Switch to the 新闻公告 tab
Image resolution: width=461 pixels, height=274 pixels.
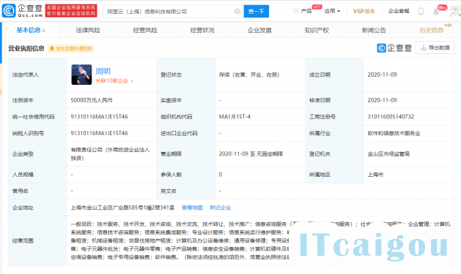pyautogui.click(x=374, y=30)
